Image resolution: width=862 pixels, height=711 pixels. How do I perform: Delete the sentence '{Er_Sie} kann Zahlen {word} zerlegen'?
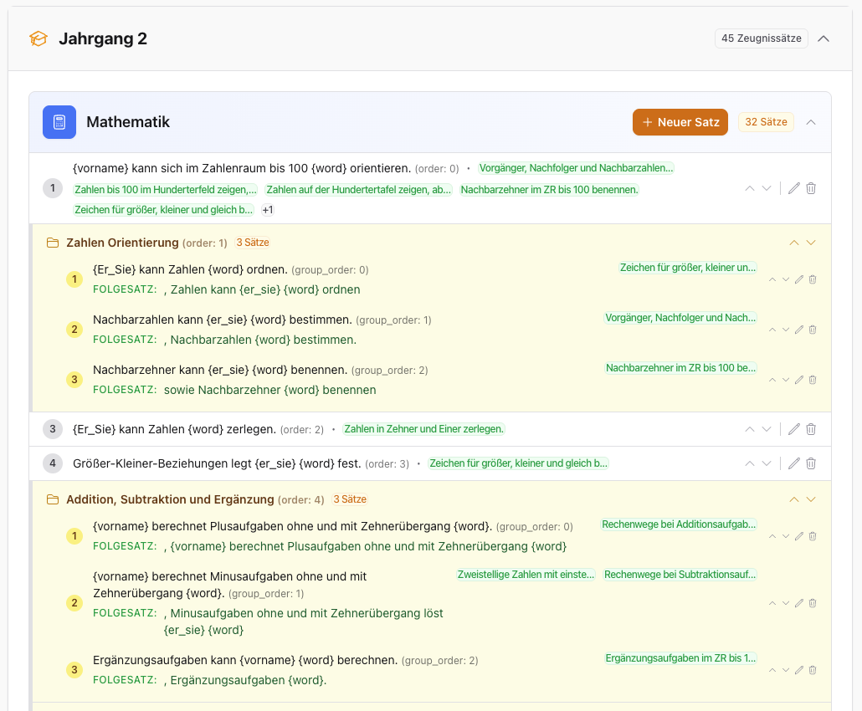(810, 428)
